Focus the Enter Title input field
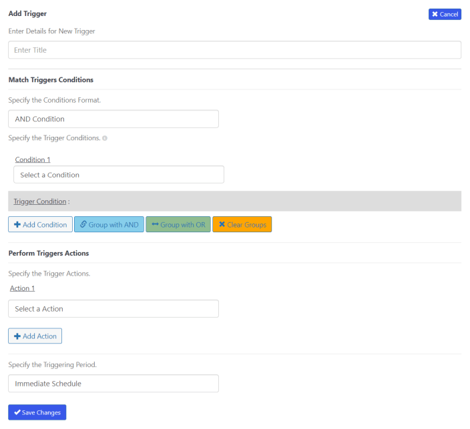Viewport: 470px width, 429px height. click(234, 50)
